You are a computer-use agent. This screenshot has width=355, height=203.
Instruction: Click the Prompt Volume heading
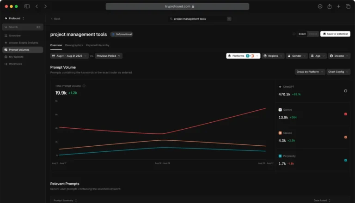63,67
